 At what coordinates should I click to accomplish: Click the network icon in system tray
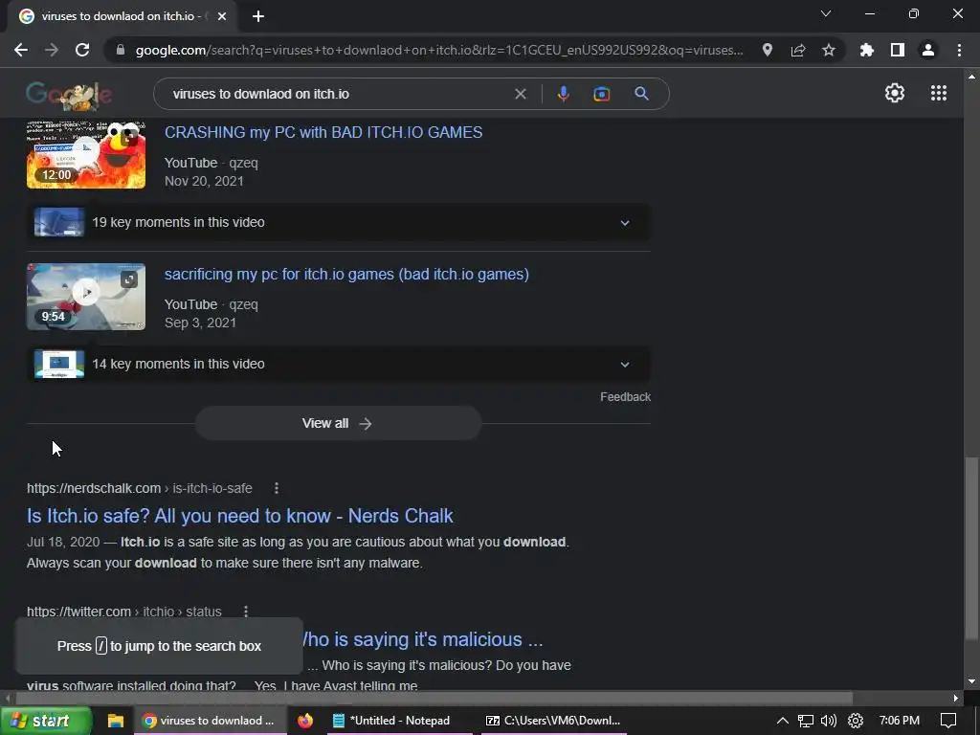click(806, 721)
